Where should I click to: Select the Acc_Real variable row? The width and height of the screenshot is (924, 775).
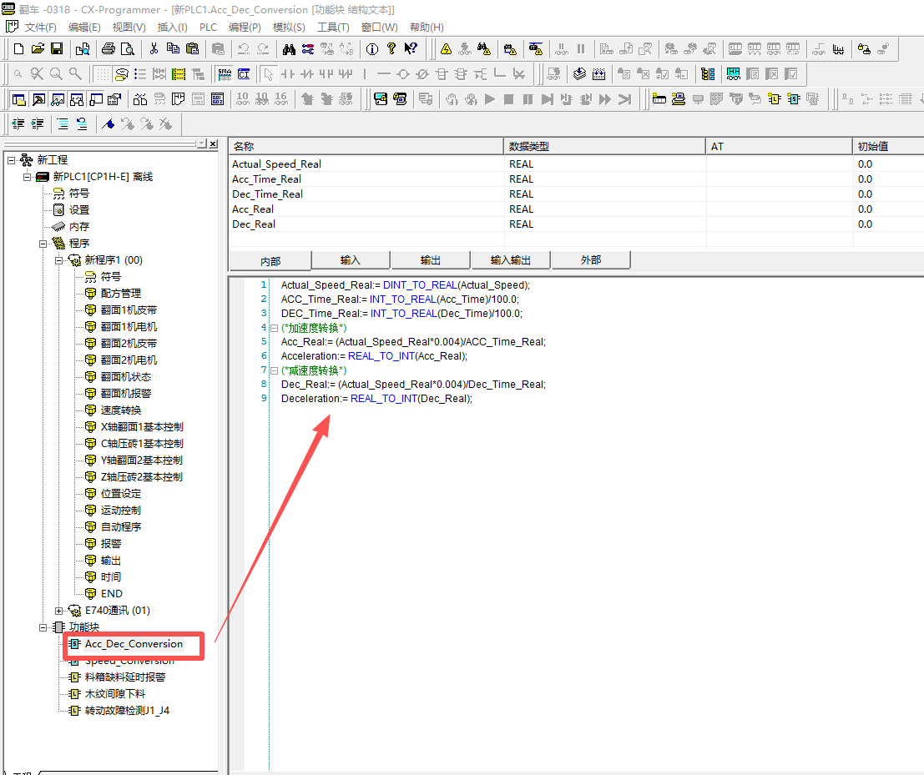[x=253, y=209]
